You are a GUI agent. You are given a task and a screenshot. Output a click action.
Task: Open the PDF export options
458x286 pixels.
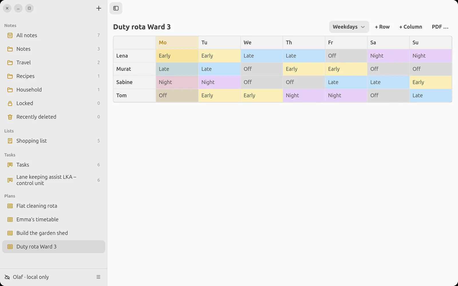point(440,27)
